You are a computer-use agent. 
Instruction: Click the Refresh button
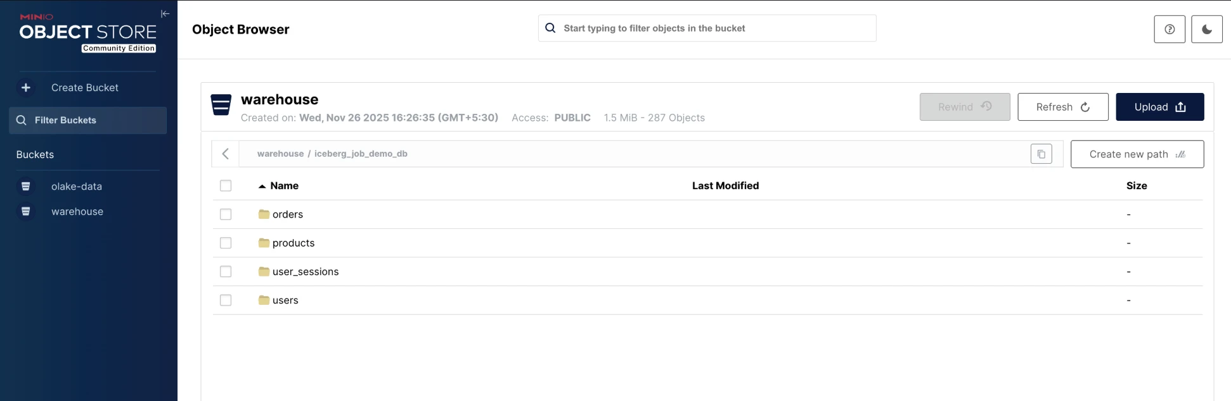coord(1062,107)
